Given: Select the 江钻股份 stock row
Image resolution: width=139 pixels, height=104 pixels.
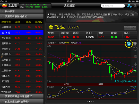Looking at the screenshot, I should (22, 70).
